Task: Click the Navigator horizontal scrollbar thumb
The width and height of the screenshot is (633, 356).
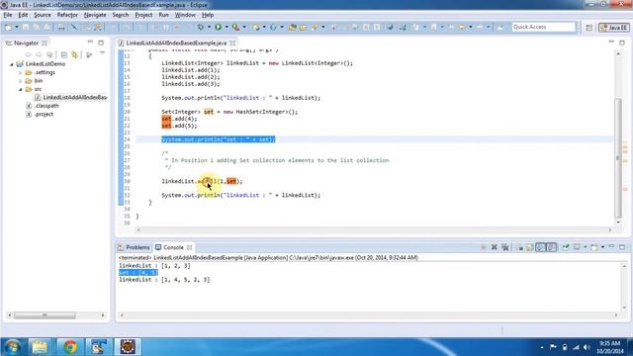Action: (x=45, y=315)
